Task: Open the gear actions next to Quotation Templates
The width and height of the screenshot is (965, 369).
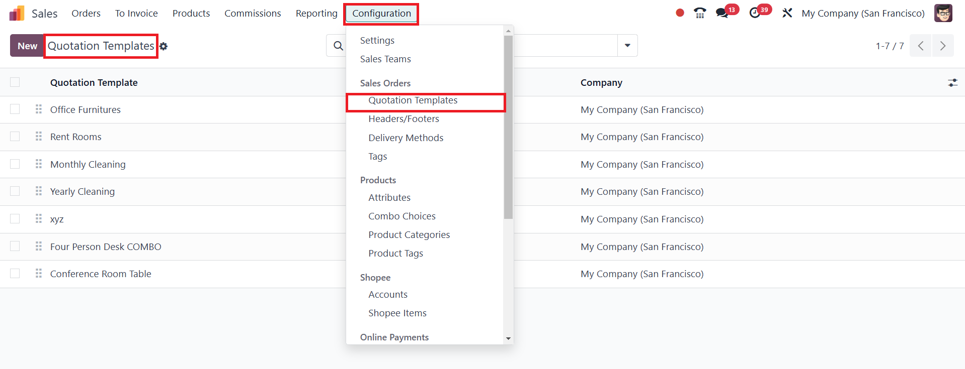Action: [x=164, y=46]
